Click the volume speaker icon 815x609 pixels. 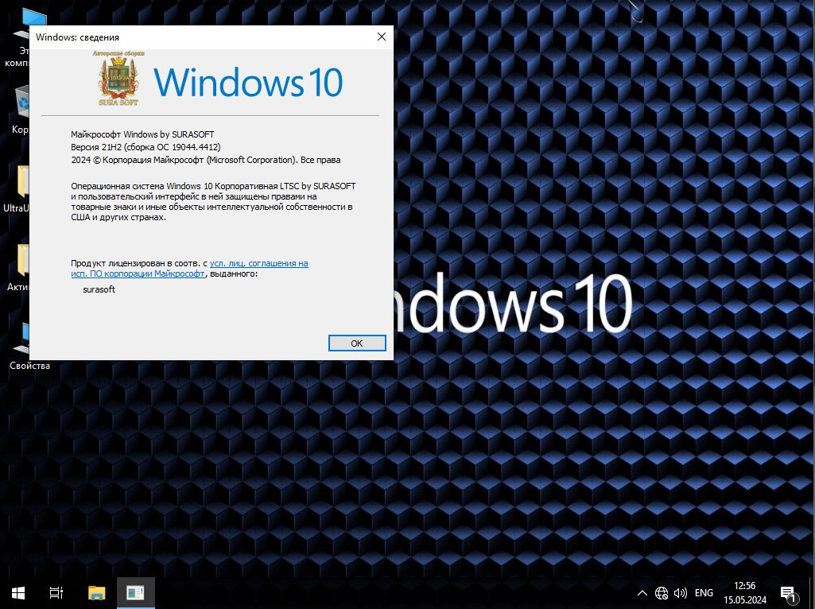click(680, 593)
